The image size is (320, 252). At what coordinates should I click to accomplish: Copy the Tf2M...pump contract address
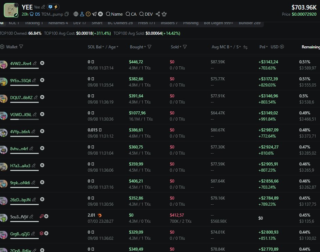(66, 14)
